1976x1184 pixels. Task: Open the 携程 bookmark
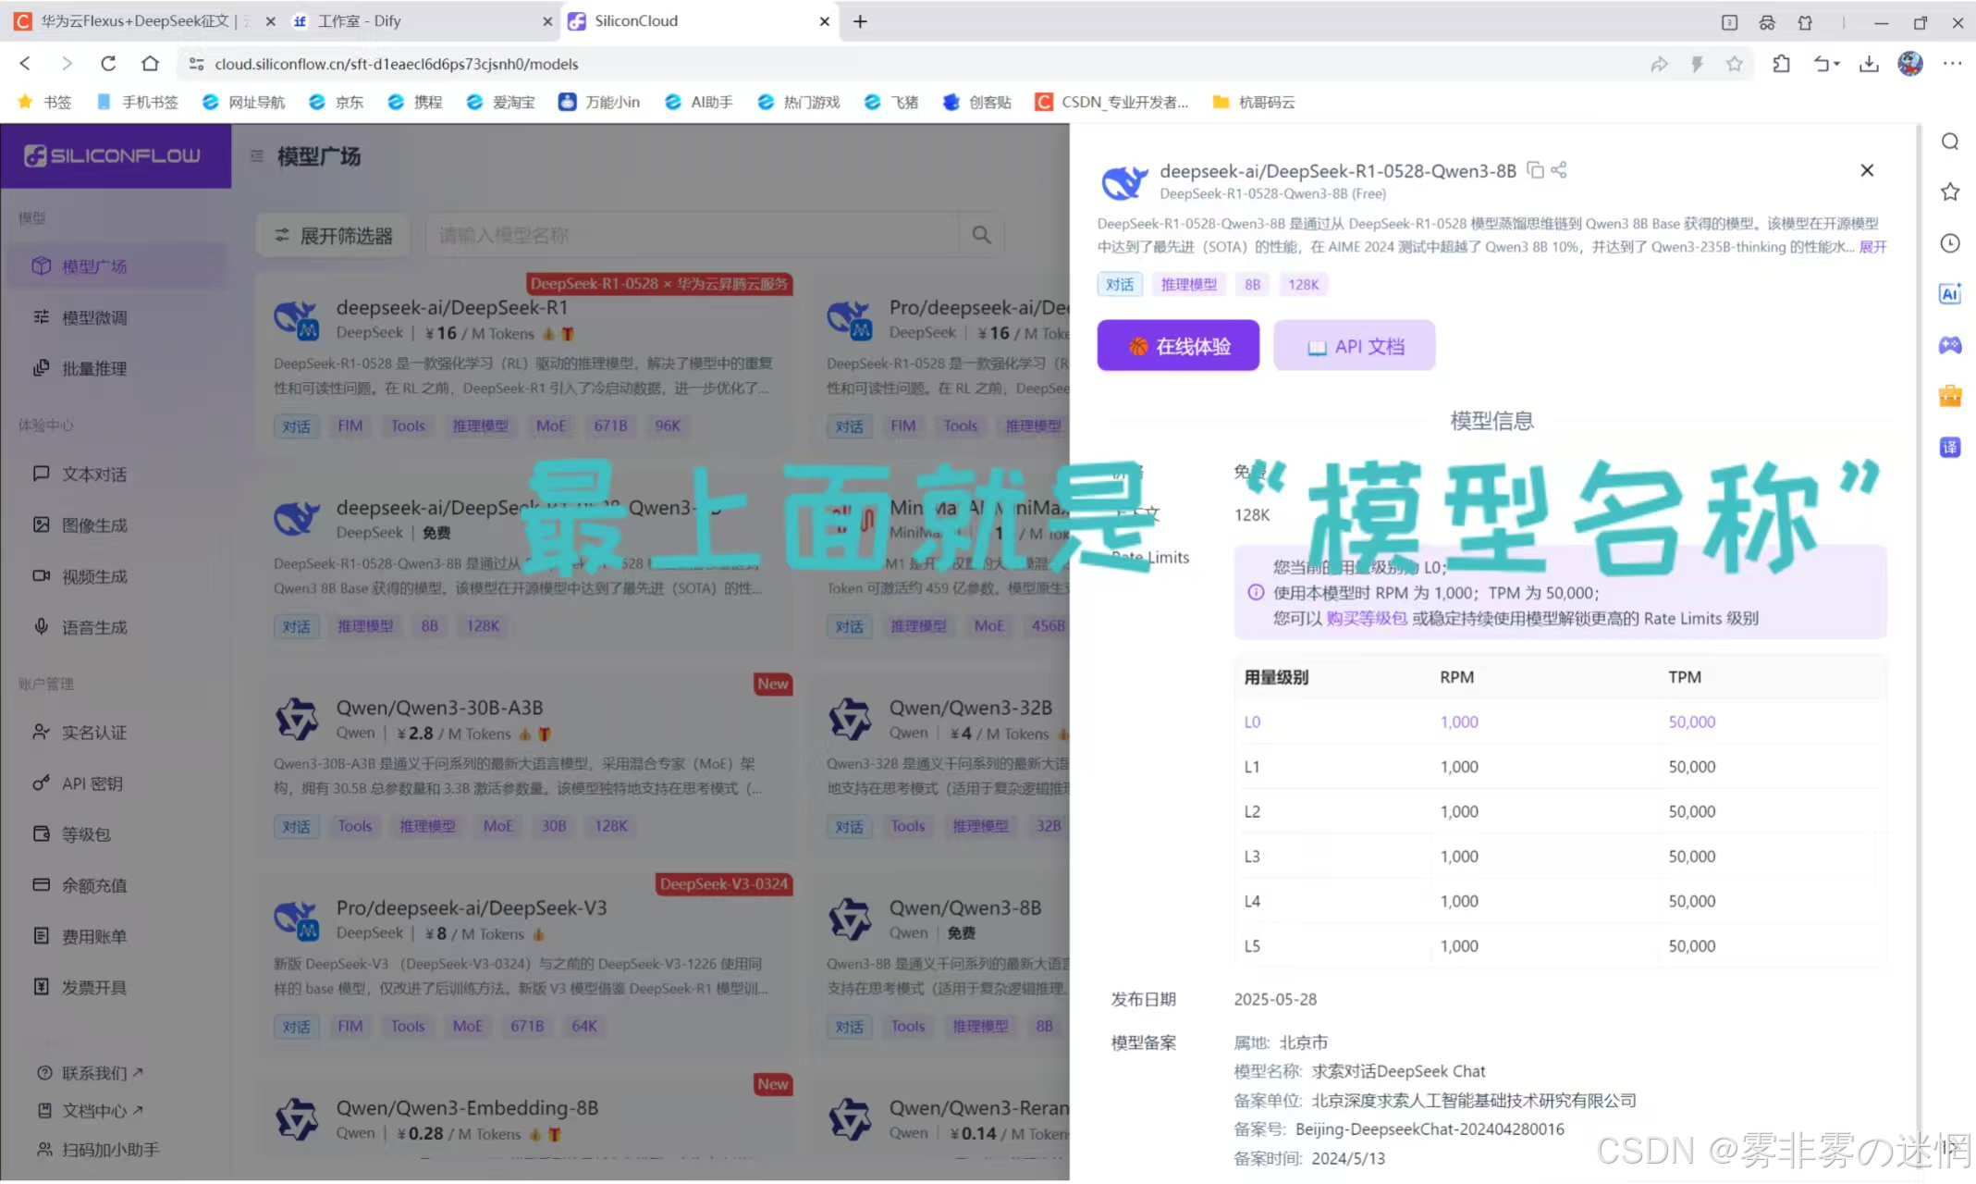click(414, 102)
